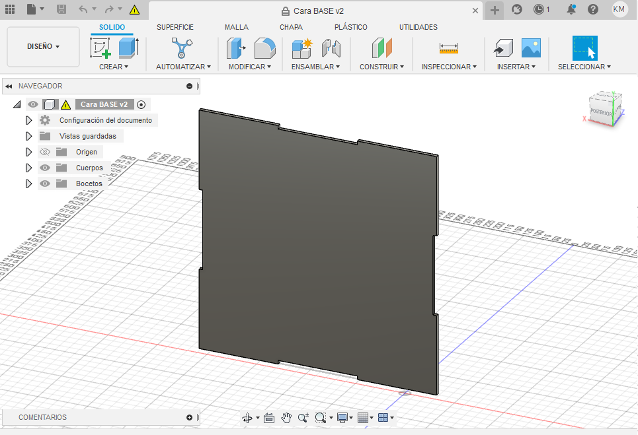Click the New Component icon
This screenshot has height=435, width=638.
pos(302,48)
